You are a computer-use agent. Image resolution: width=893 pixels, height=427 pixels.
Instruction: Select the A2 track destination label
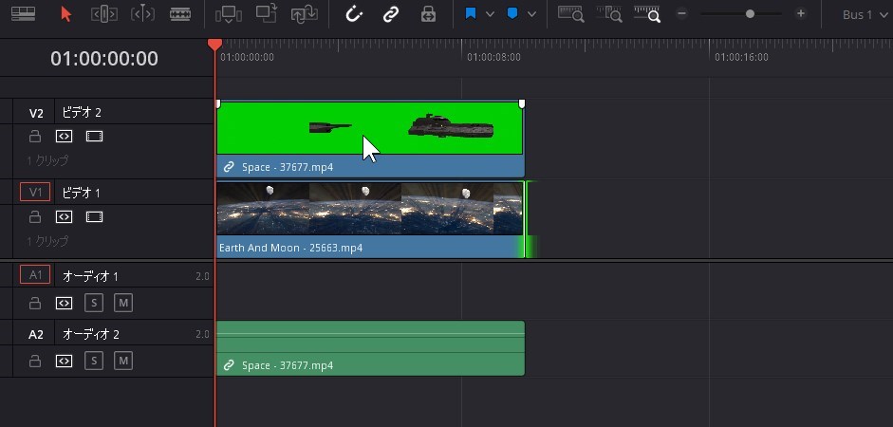(x=36, y=335)
